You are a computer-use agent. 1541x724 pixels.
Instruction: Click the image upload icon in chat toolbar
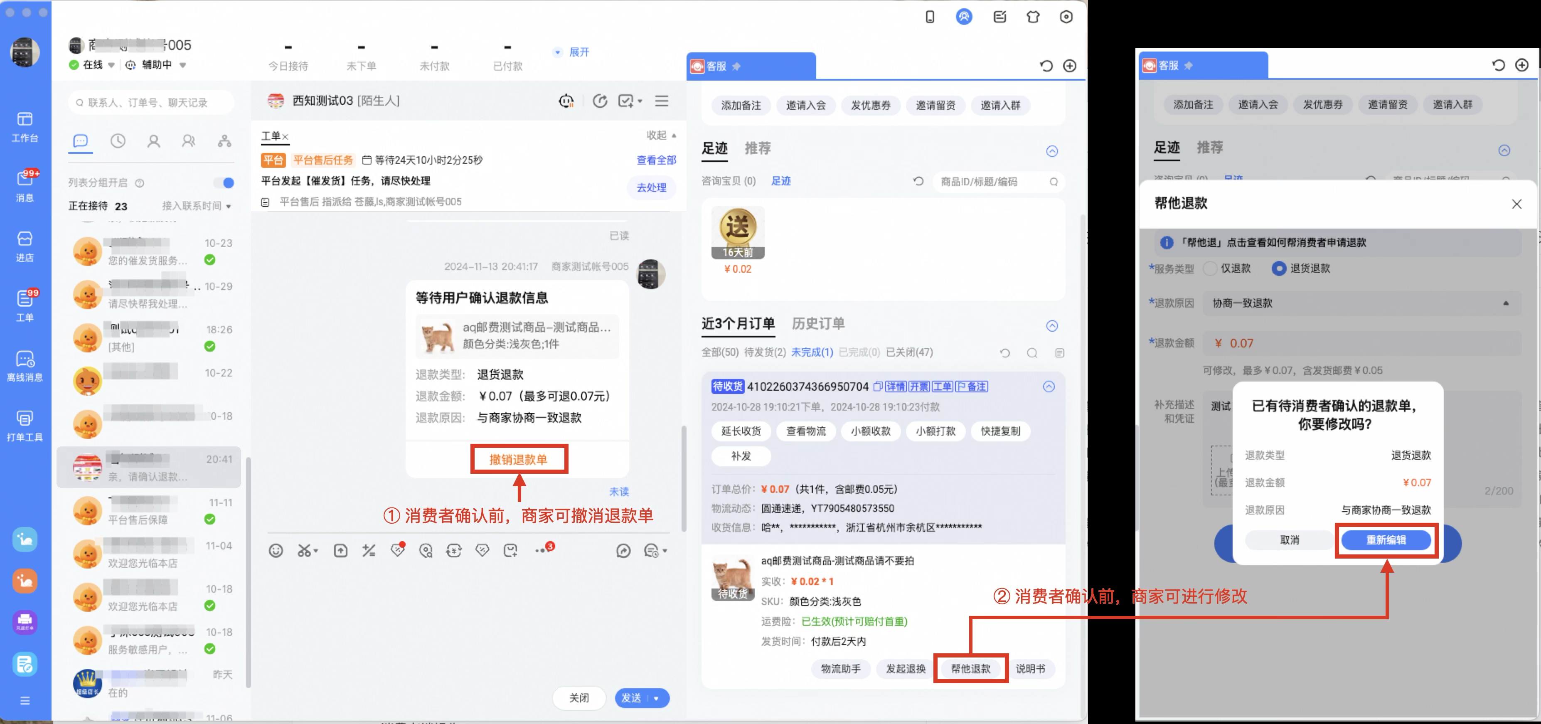pos(341,550)
